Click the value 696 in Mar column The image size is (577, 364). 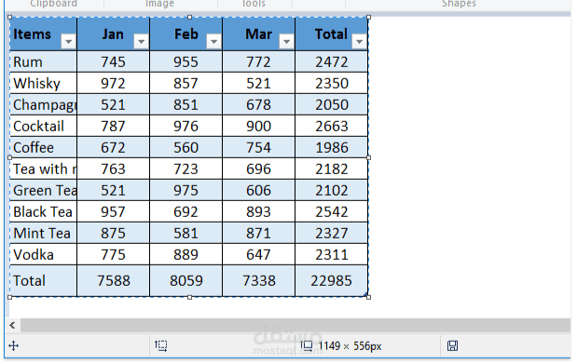point(259,169)
